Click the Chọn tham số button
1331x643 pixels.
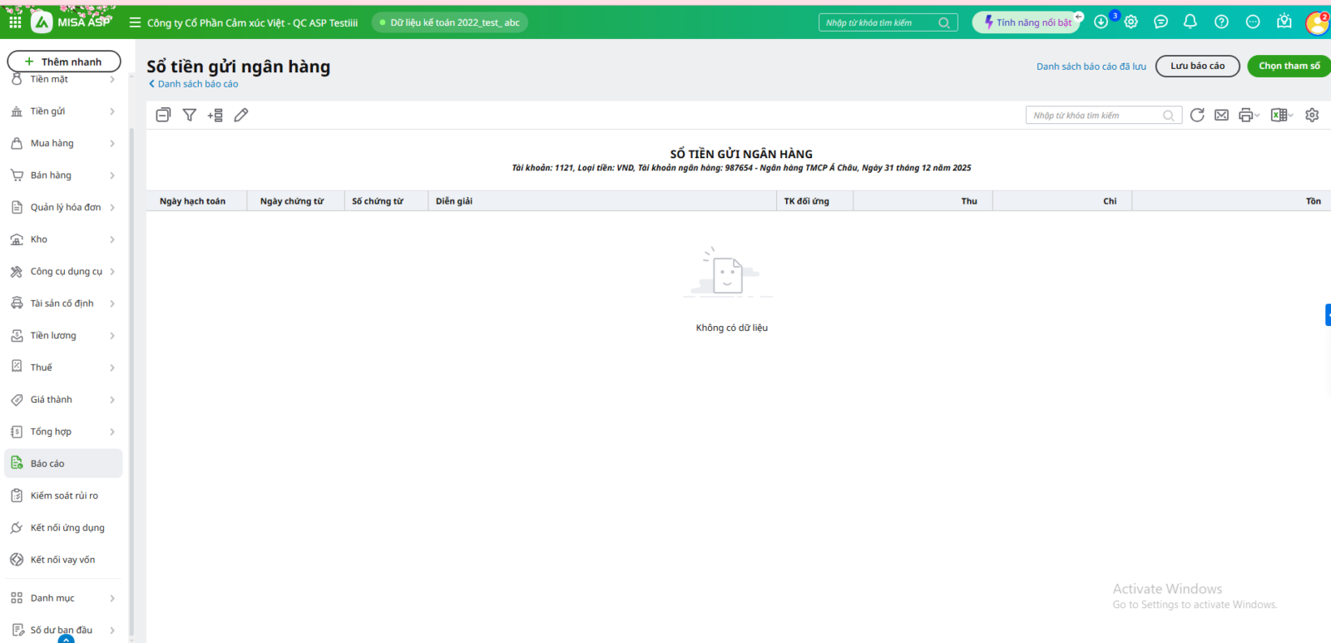(1289, 66)
